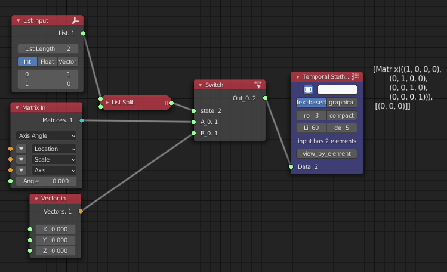
Task: Click the Location input socket
Action: [x=11, y=149]
